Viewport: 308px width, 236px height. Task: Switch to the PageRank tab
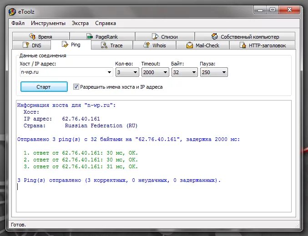coord(102,36)
